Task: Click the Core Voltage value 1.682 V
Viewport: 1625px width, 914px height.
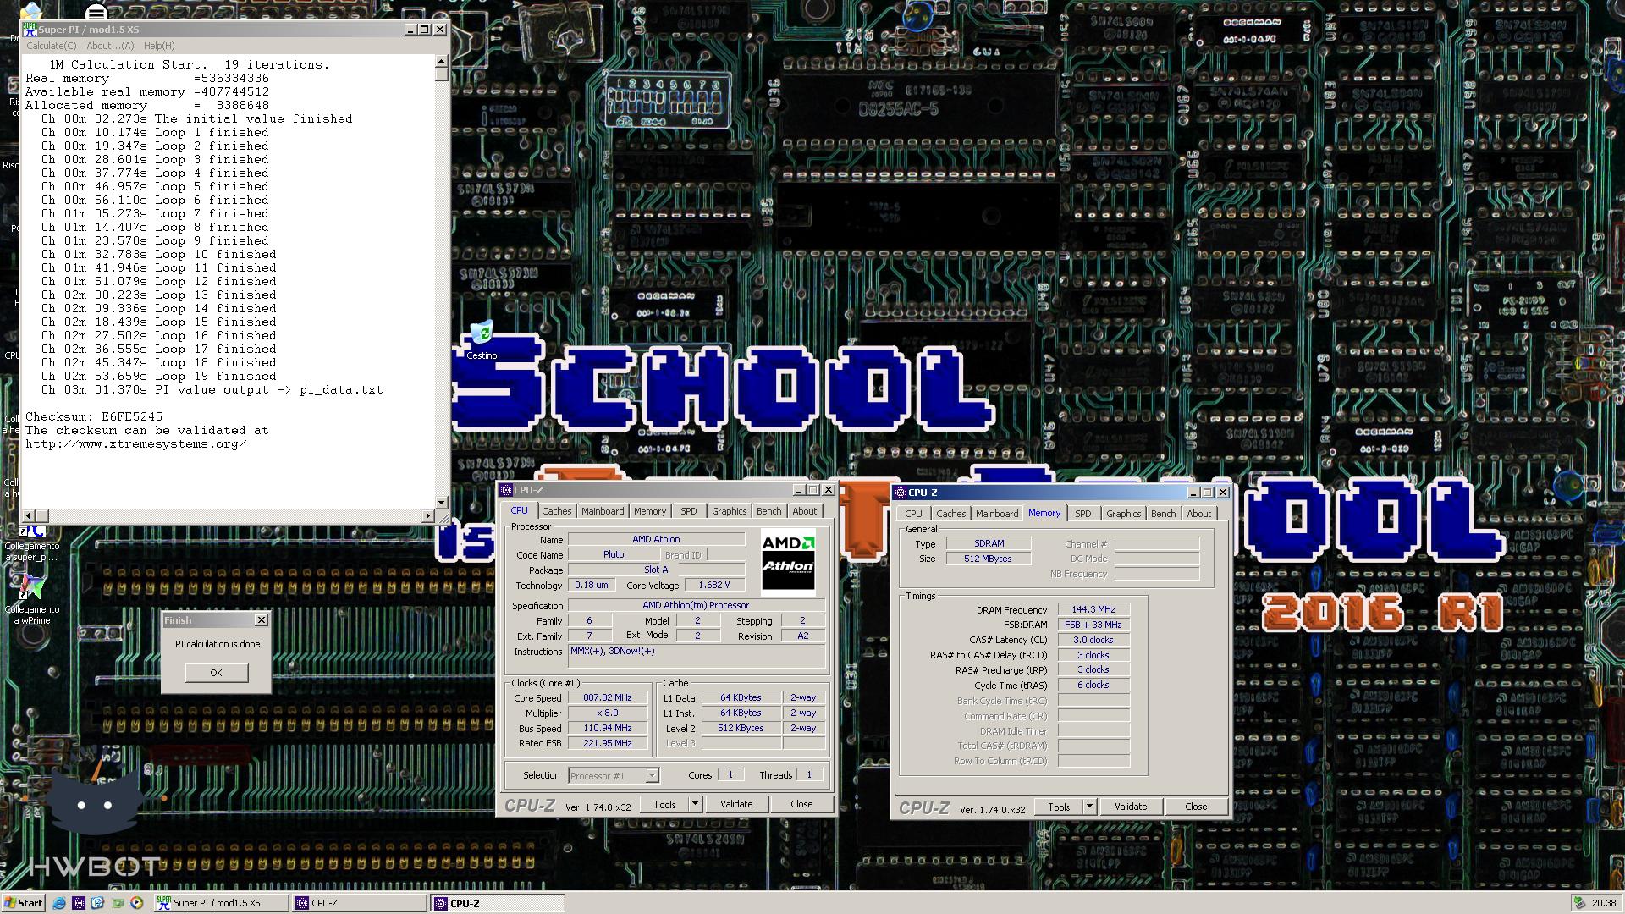Action: point(714,586)
